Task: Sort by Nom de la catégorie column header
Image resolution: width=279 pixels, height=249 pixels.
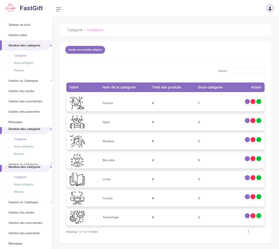Action: tap(119, 87)
